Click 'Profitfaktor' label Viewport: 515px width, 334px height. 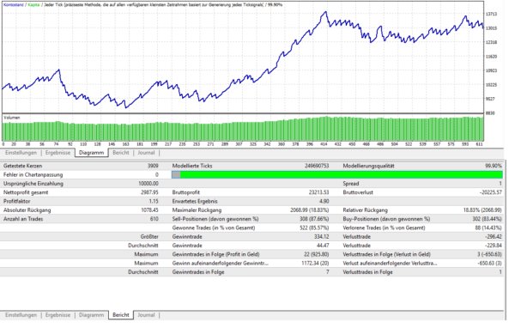pyautogui.click(x=17, y=201)
